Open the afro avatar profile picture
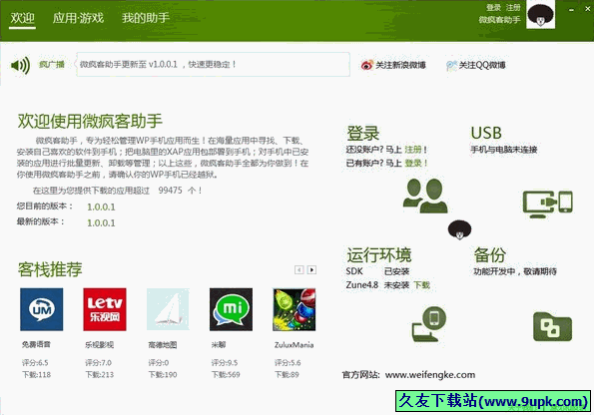This screenshot has height=415, width=594. pyautogui.click(x=540, y=14)
